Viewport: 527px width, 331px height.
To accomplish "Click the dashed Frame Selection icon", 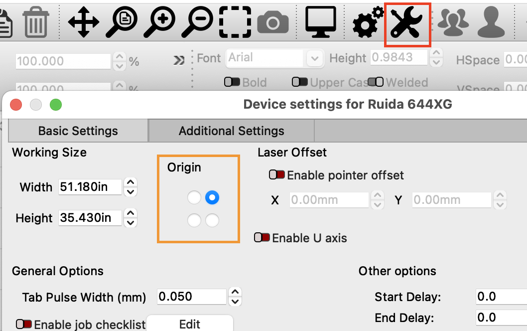I will (x=235, y=22).
